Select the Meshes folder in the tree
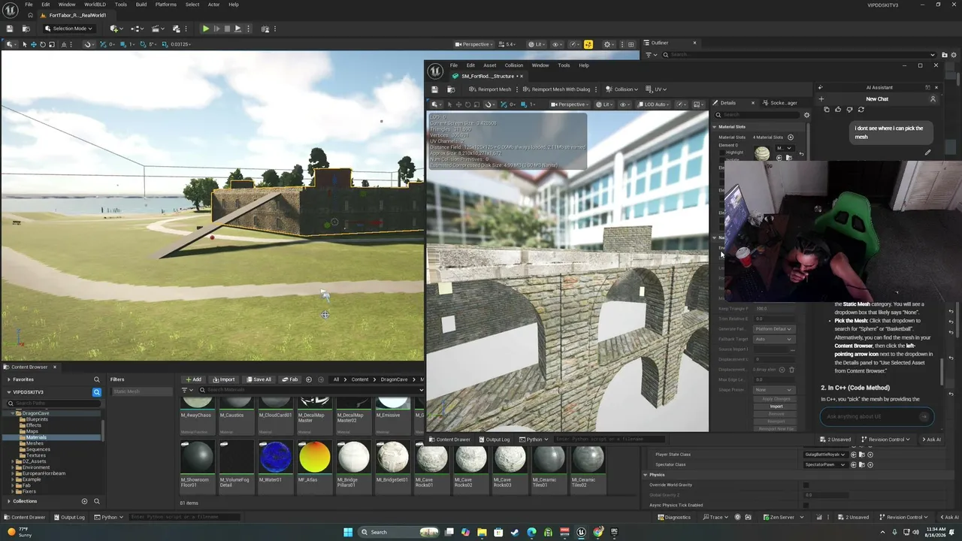962x541 pixels. (35, 443)
